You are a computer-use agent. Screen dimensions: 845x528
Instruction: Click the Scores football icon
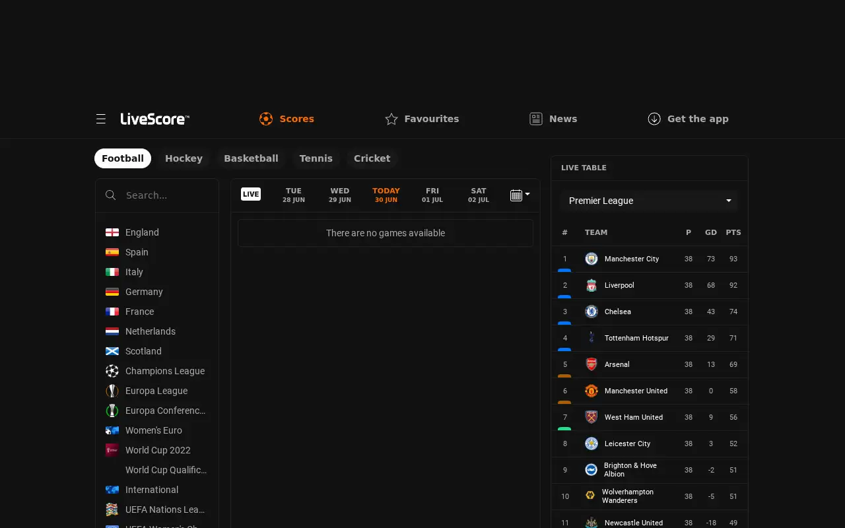pos(266,119)
